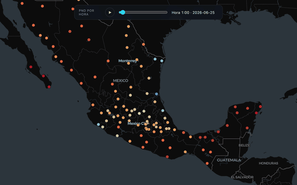
Task: Select red node at Yucatan's northeastern tip
Action: 260,107
